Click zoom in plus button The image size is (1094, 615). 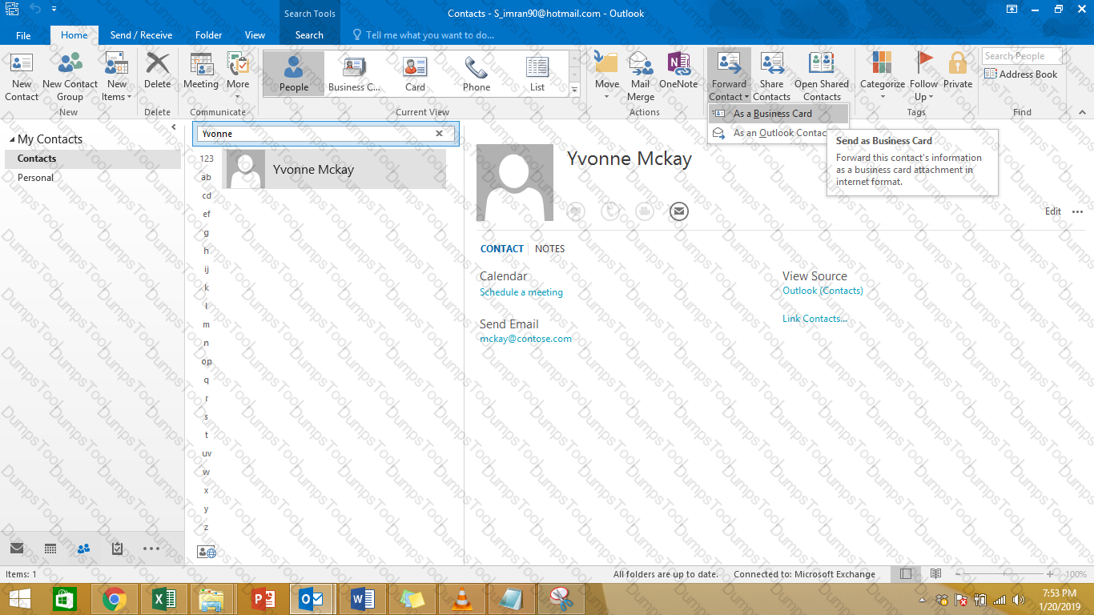[x=1051, y=574]
